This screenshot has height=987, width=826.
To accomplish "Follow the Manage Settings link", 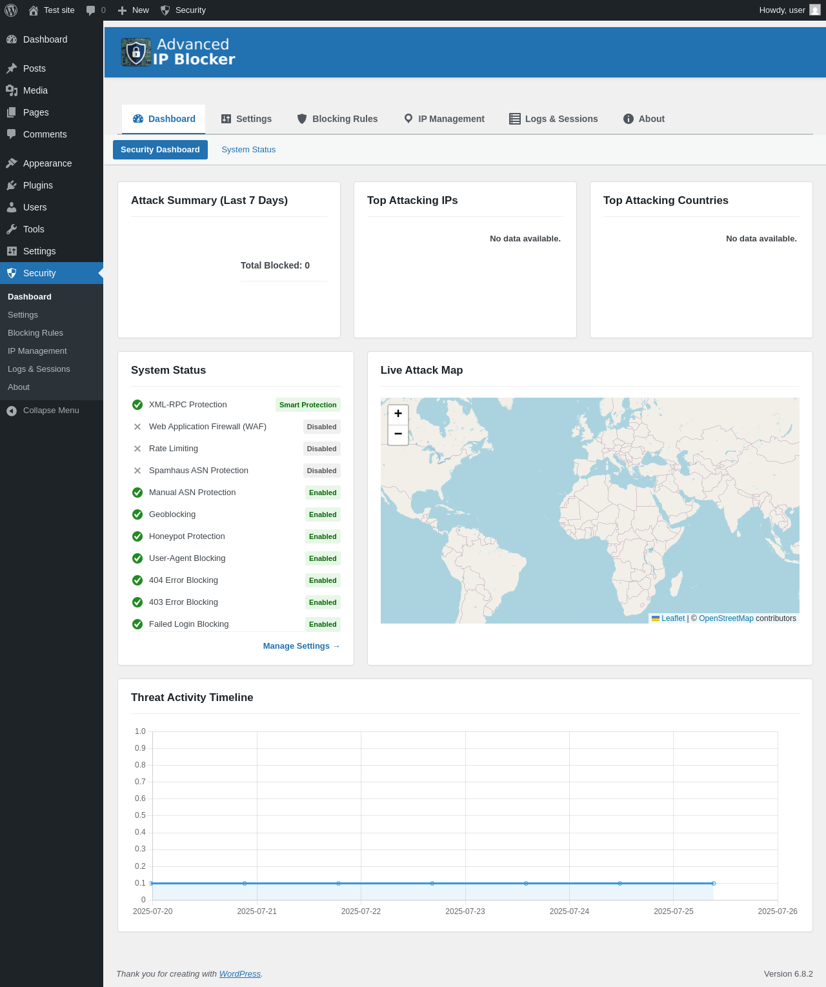I will pyautogui.click(x=301, y=646).
